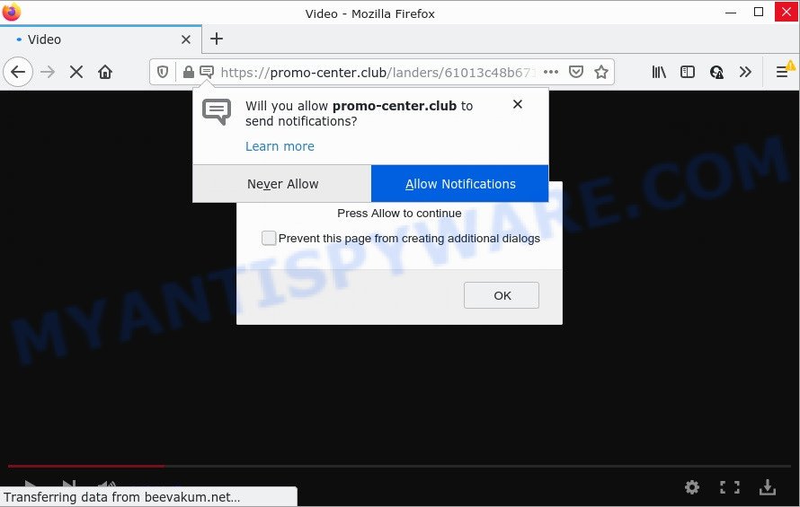Select the Video tab
800x507 pixels.
[101, 39]
